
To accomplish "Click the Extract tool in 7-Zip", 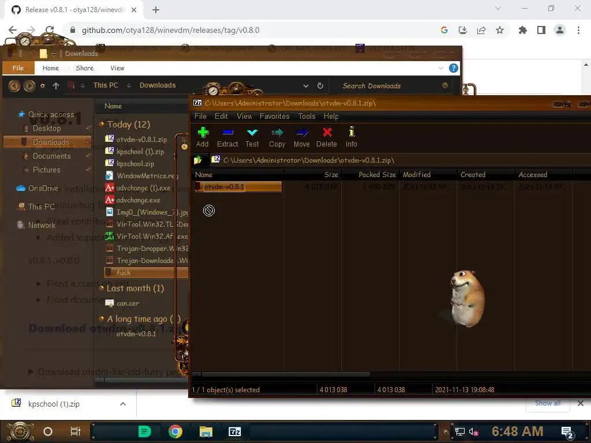I will tap(227, 137).
